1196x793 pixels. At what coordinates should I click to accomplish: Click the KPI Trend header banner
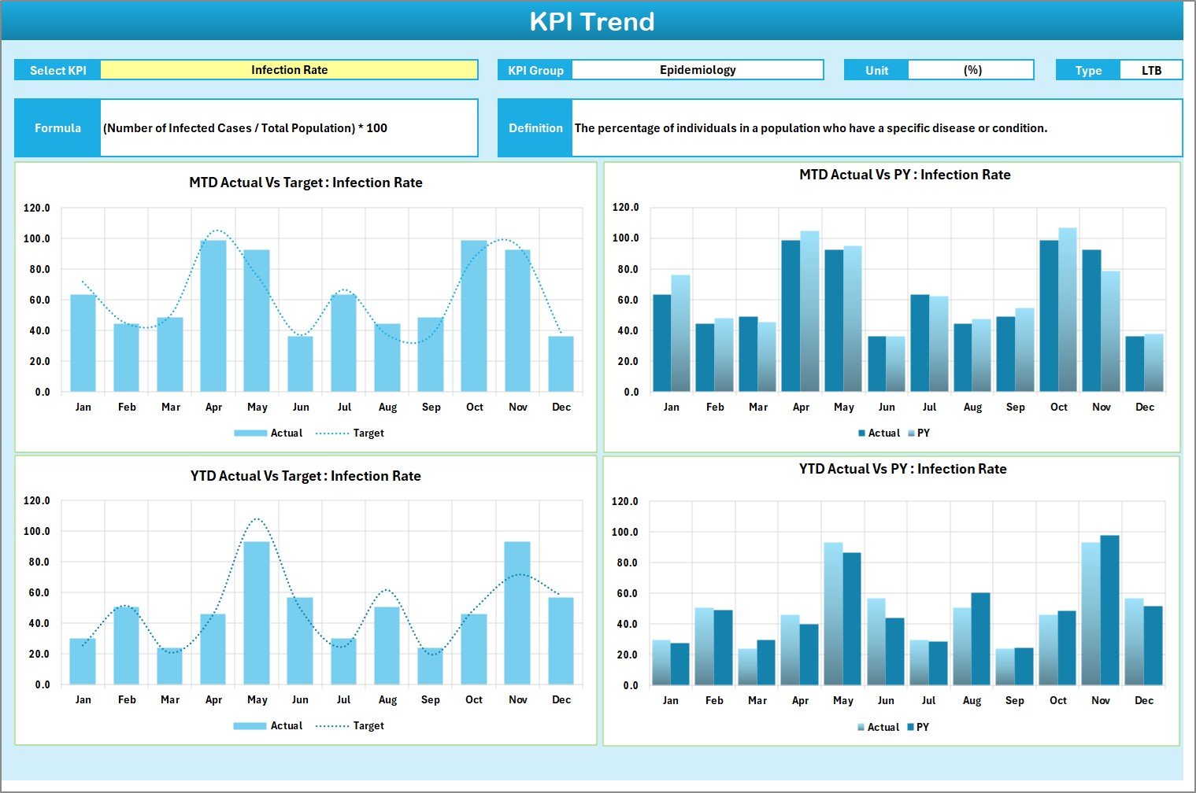594,21
